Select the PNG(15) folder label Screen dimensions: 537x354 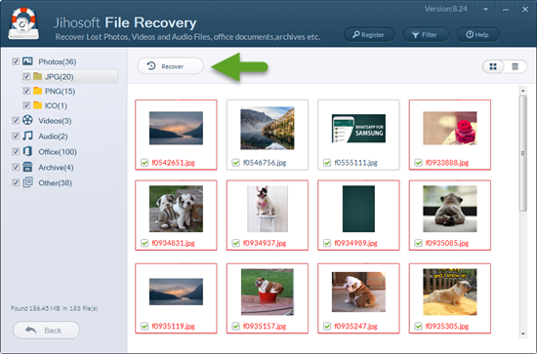(60, 92)
